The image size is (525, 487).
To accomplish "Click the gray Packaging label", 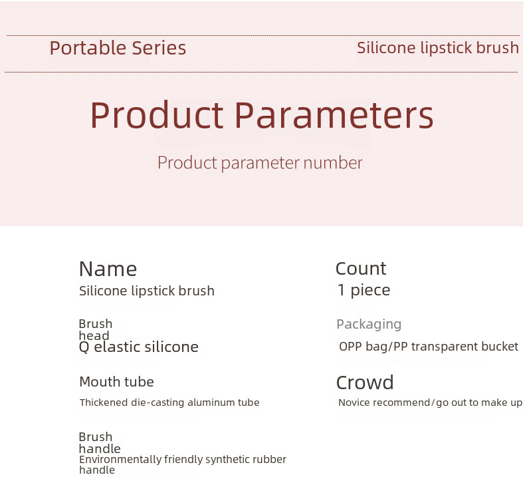I will pos(369,324).
